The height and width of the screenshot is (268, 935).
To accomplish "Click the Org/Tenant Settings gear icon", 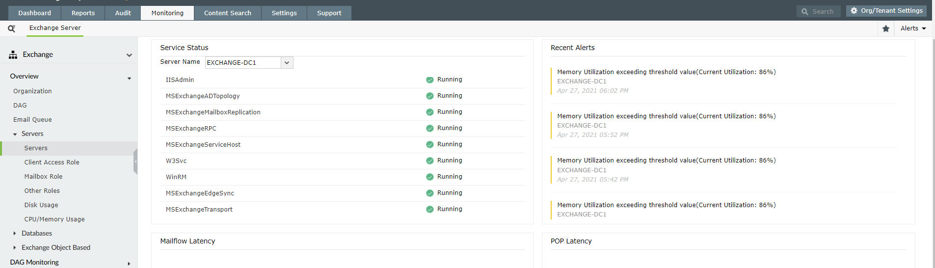I will tap(854, 11).
